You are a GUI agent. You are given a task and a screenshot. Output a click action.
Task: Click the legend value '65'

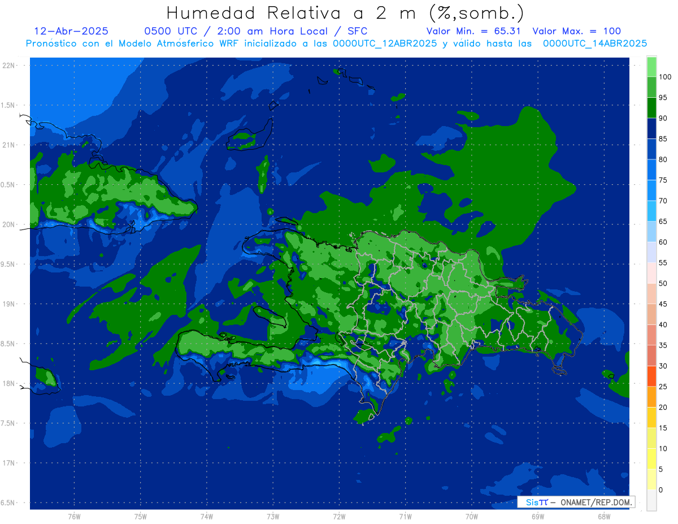(663, 222)
